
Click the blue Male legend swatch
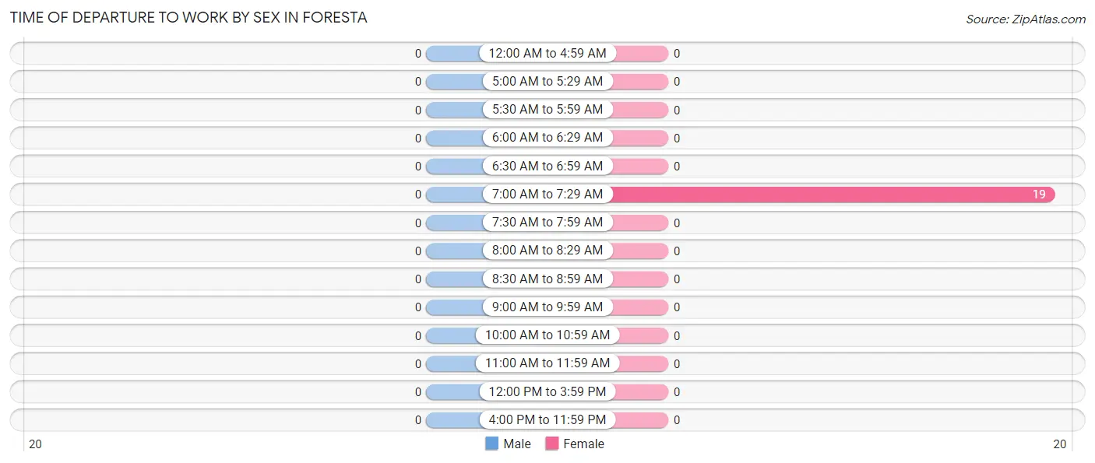pos(491,444)
